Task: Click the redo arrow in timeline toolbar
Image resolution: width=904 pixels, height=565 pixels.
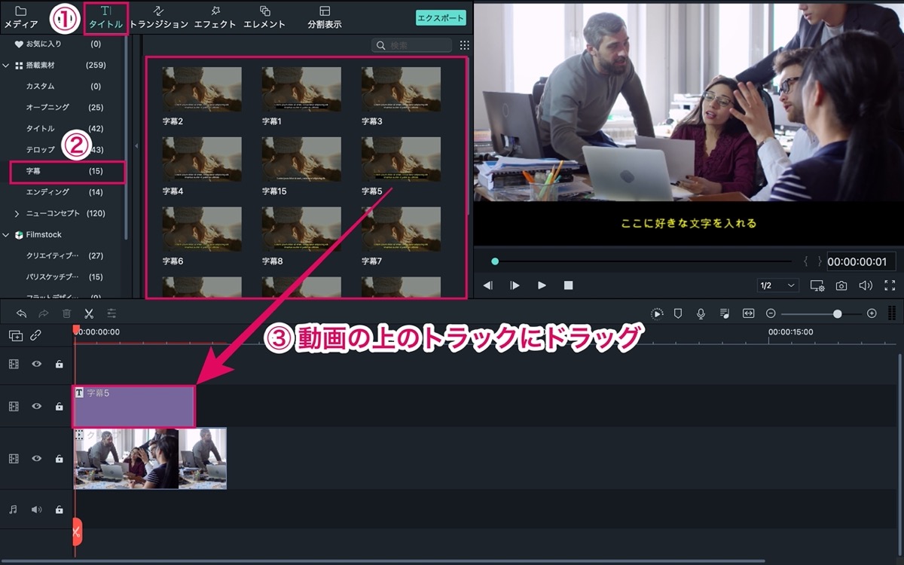Action: pyautogui.click(x=44, y=313)
